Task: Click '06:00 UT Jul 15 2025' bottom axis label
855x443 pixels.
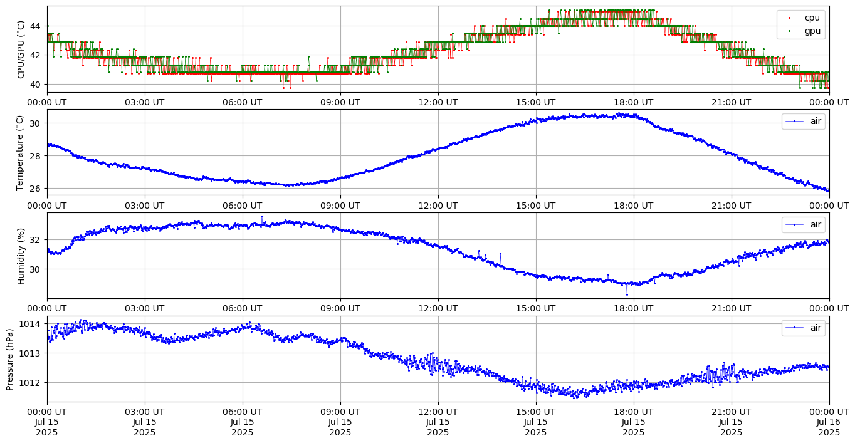Action: (x=243, y=422)
